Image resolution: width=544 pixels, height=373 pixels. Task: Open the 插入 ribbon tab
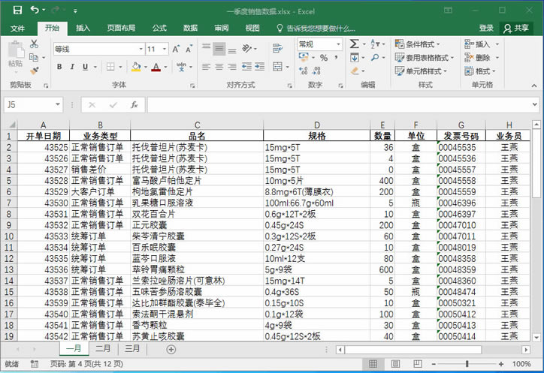tap(83, 28)
